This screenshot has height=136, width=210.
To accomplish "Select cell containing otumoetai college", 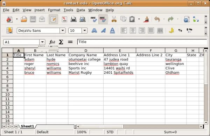I will [86, 59].
